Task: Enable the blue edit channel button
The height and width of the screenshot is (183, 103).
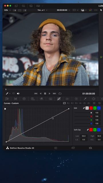Action: click(x=99, y=108)
